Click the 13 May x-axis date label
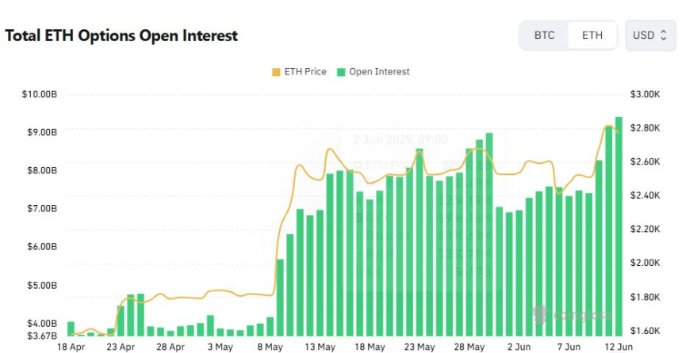The height and width of the screenshot is (353, 682). (320, 347)
